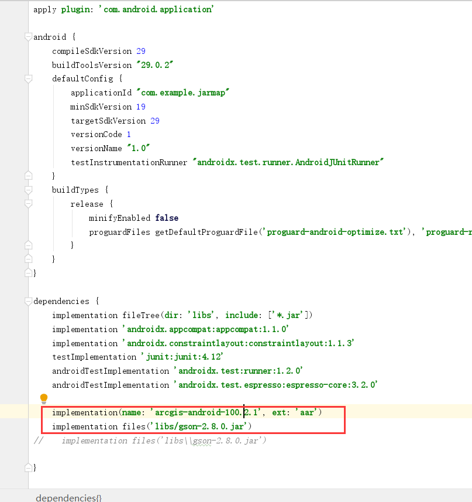Click versionCode value 1

point(129,135)
